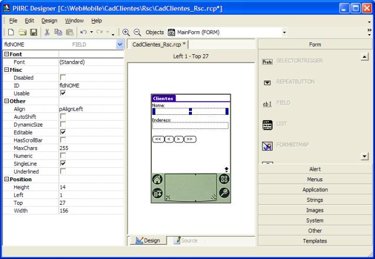Collapse the Position property group
Screen dimensions: 375x259
[x=6, y=179]
